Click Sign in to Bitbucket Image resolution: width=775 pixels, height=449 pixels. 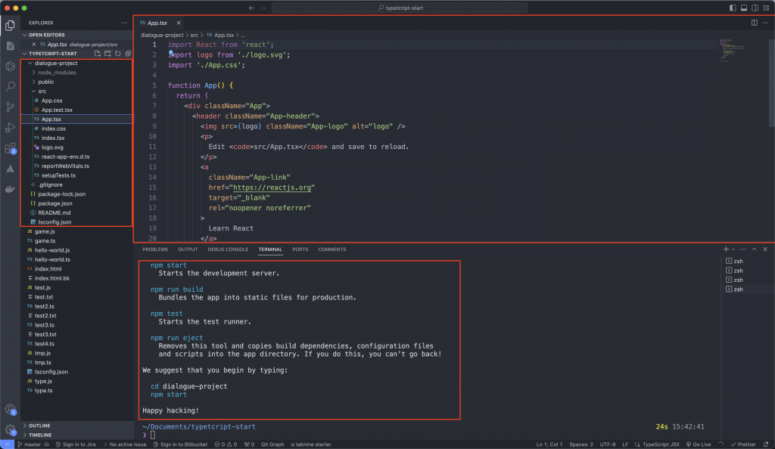[180, 444]
